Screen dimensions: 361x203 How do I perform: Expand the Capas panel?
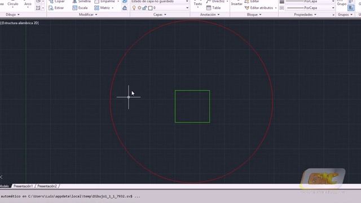click(160, 15)
